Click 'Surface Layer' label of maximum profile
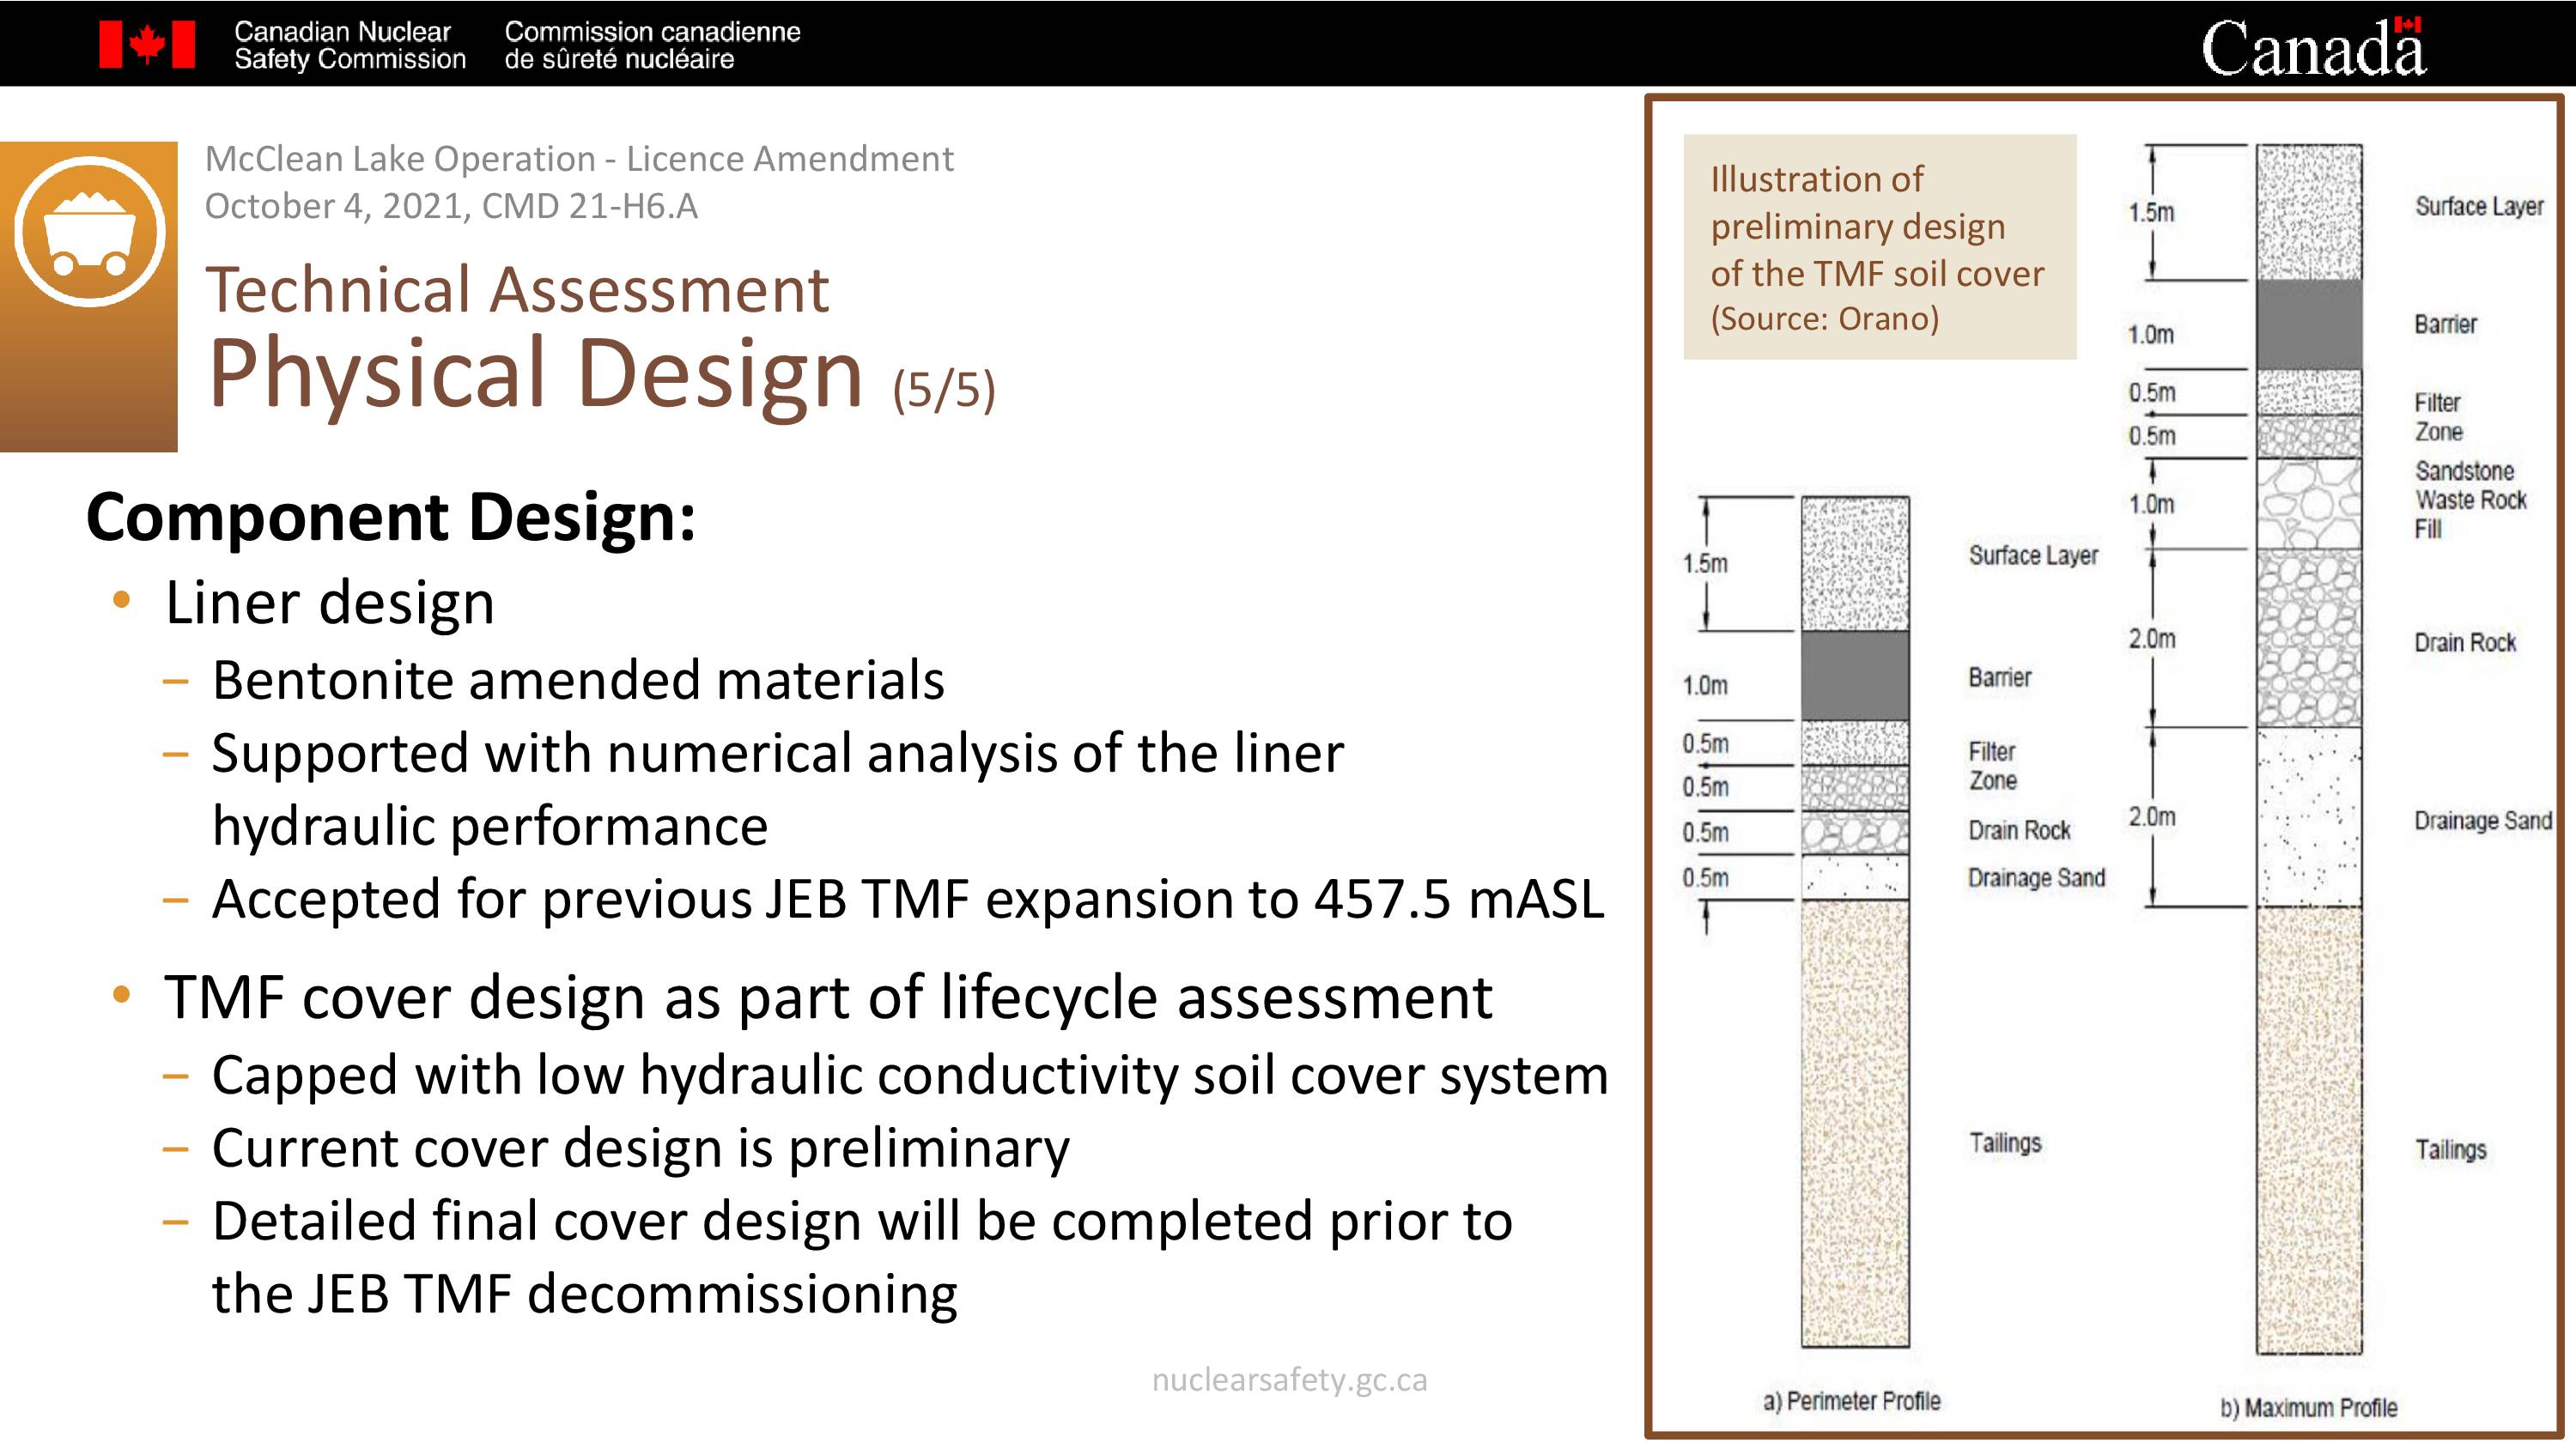This screenshot has height=1449, width=2576. (x=2479, y=206)
